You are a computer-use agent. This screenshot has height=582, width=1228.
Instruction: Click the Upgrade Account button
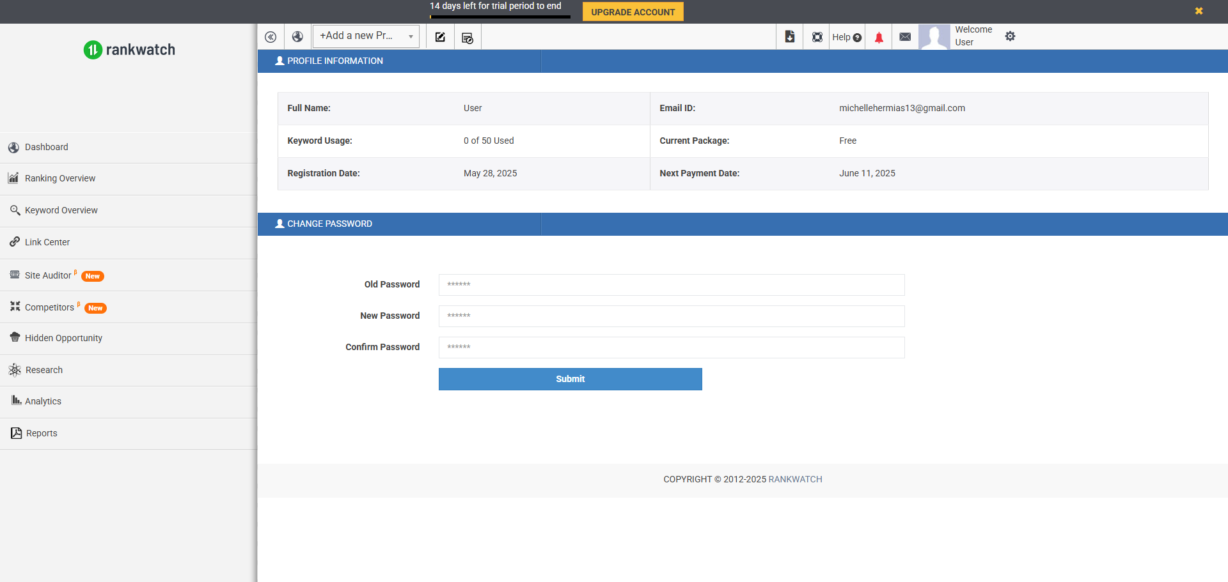[x=633, y=12]
